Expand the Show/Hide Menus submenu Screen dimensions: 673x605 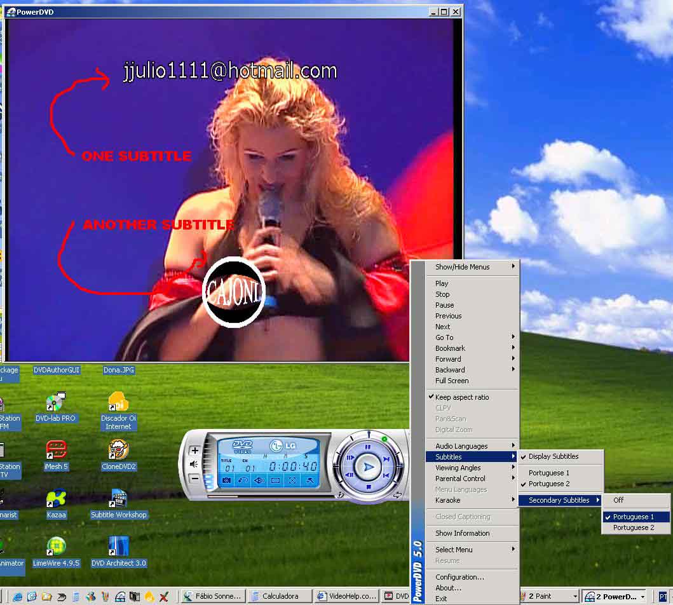(472, 267)
